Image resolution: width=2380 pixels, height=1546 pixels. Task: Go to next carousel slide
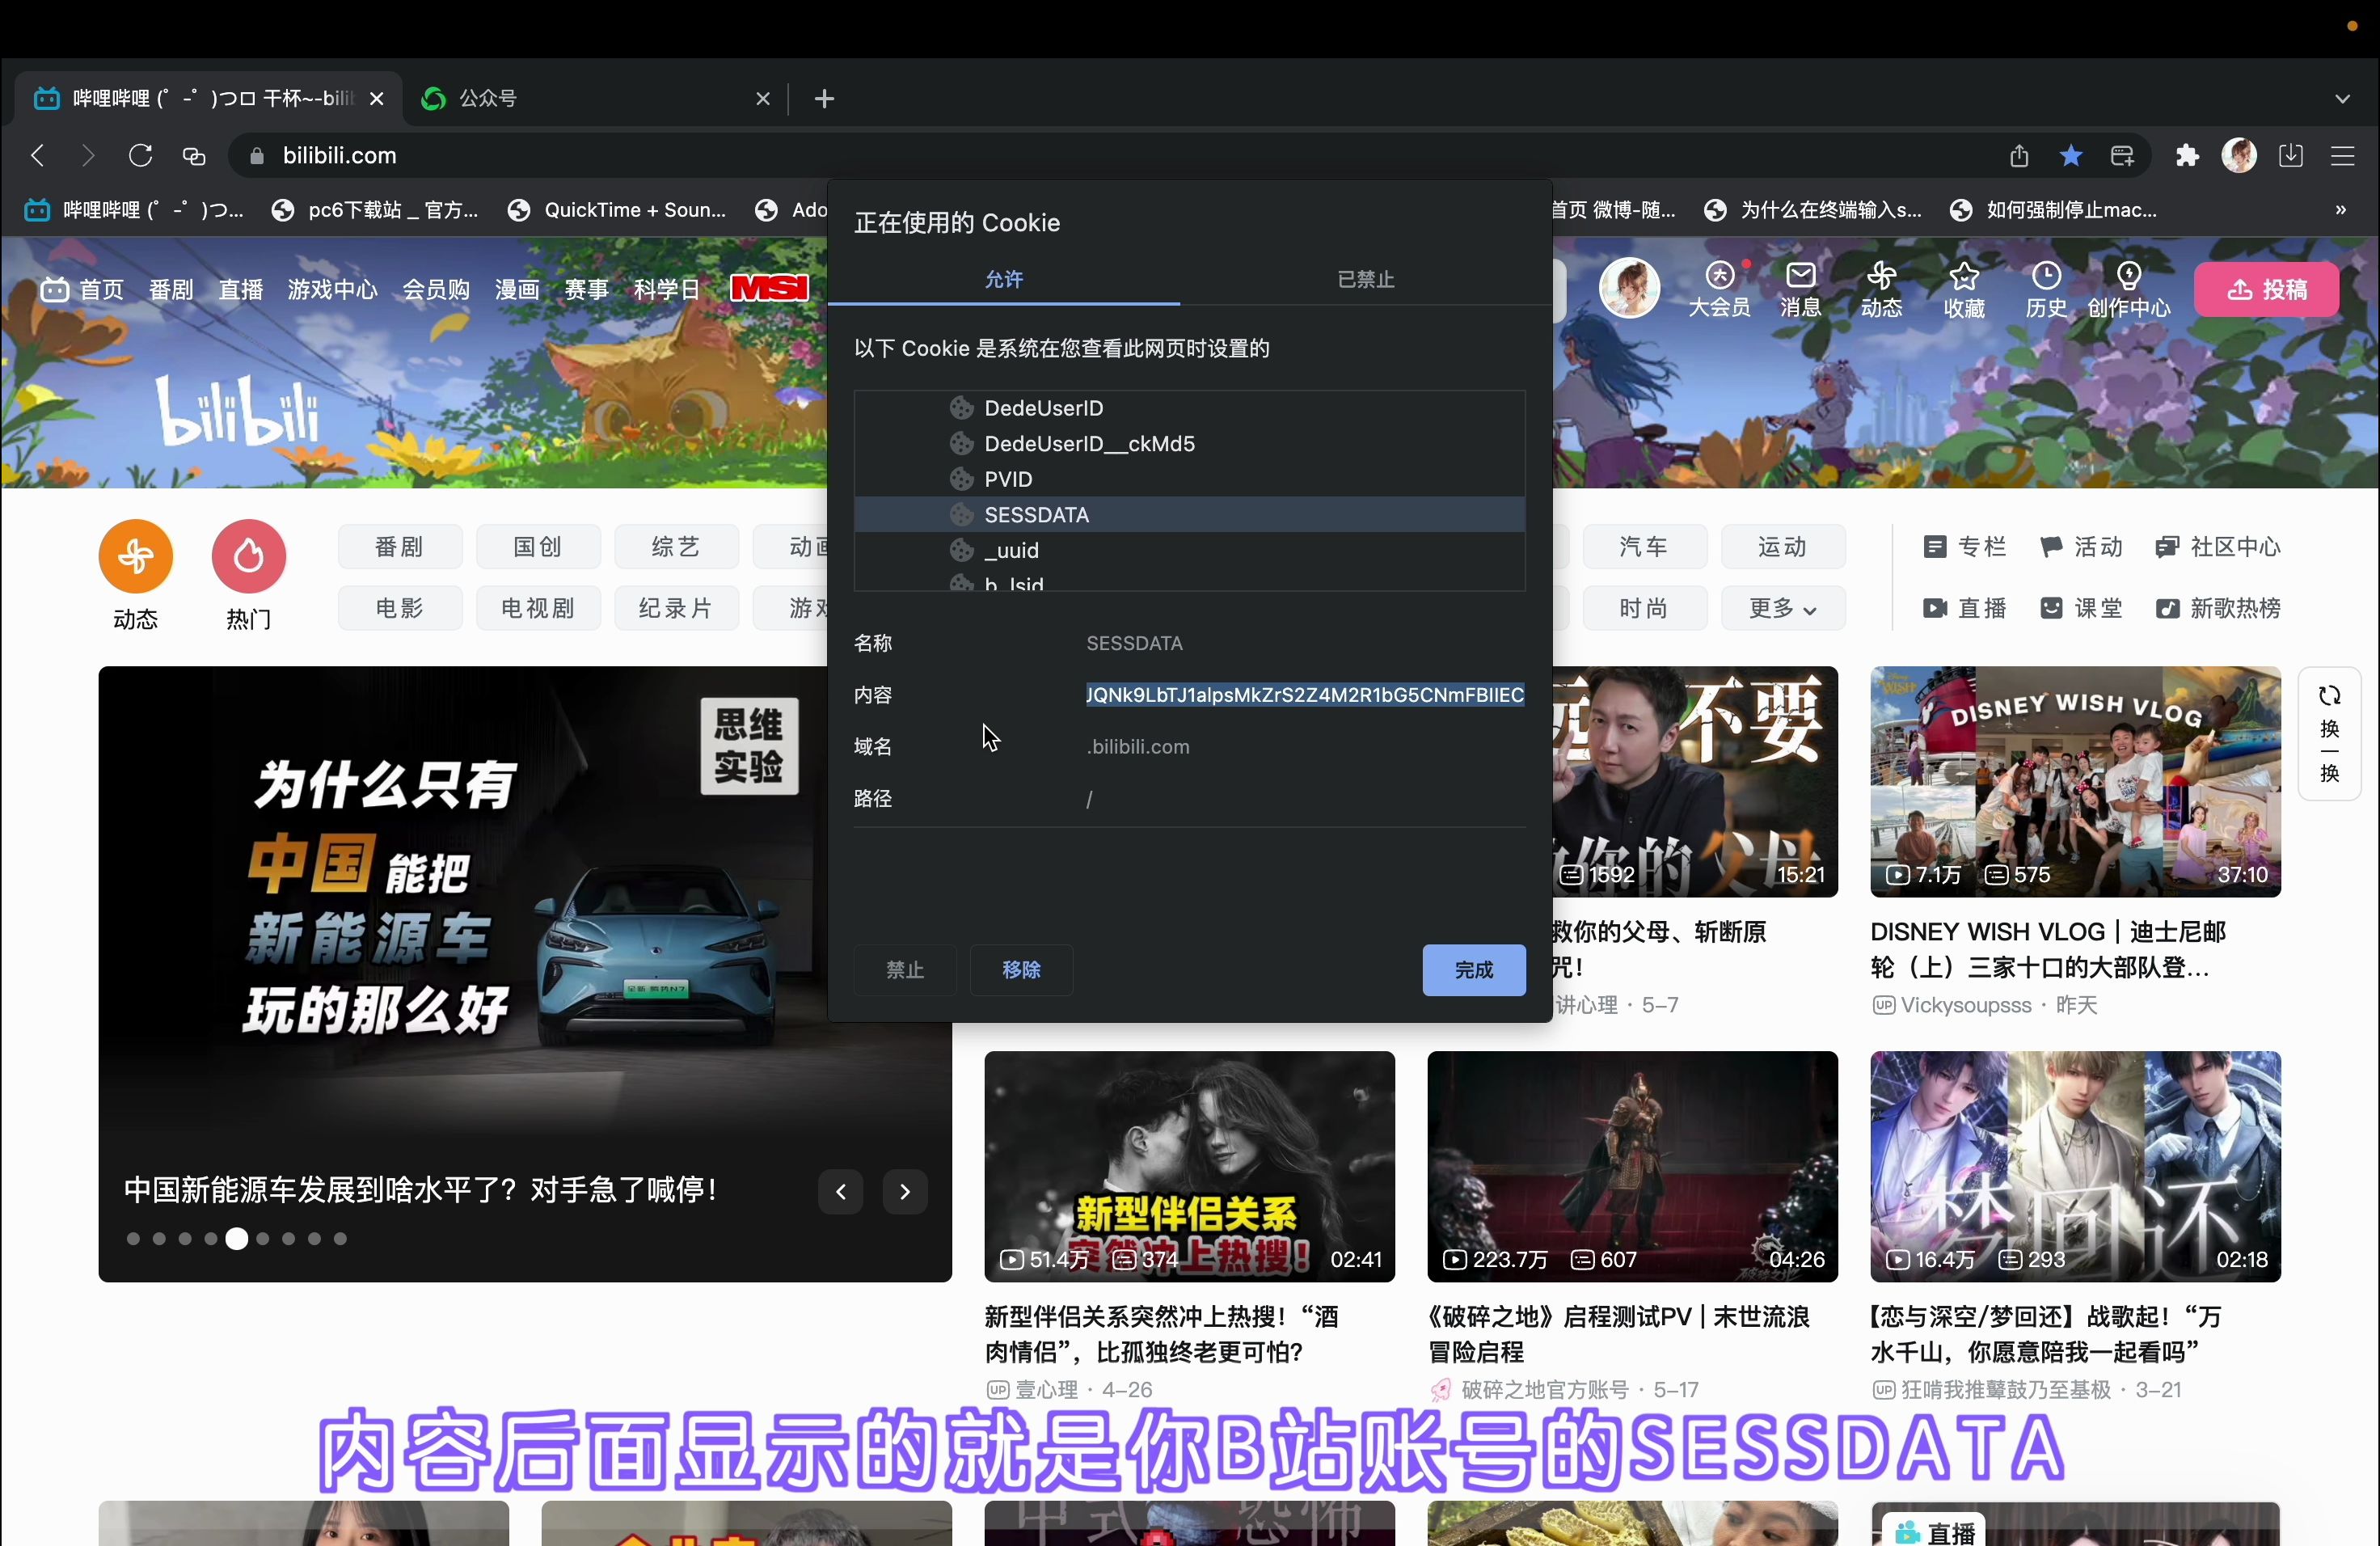tap(905, 1192)
